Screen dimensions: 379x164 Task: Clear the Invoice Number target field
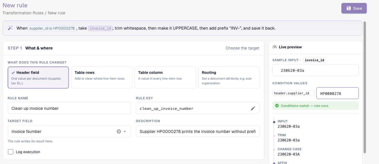[x=119, y=131]
